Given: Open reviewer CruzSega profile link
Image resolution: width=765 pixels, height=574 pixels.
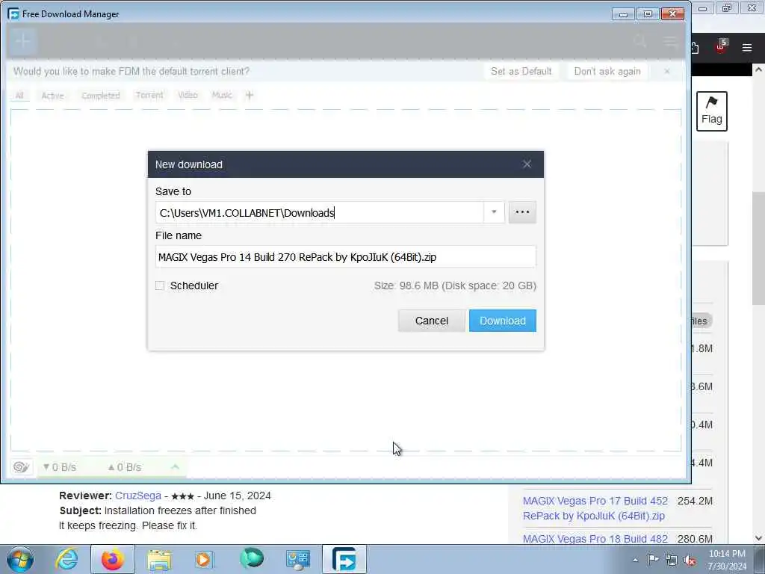Looking at the screenshot, I should 138,496.
